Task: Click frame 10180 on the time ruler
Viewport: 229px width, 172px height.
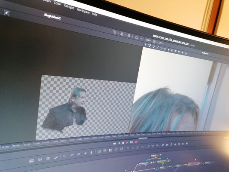Action: pyautogui.click(x=16, y=146)
